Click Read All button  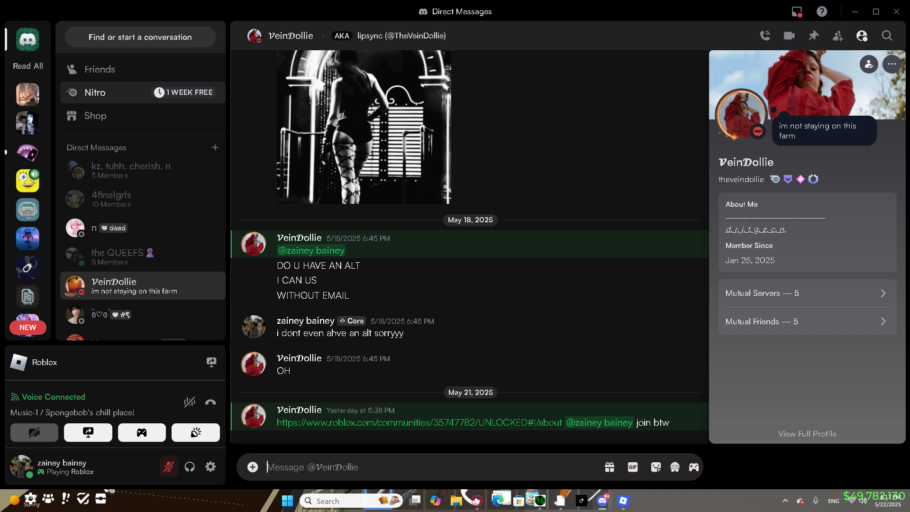click(27, 66)
